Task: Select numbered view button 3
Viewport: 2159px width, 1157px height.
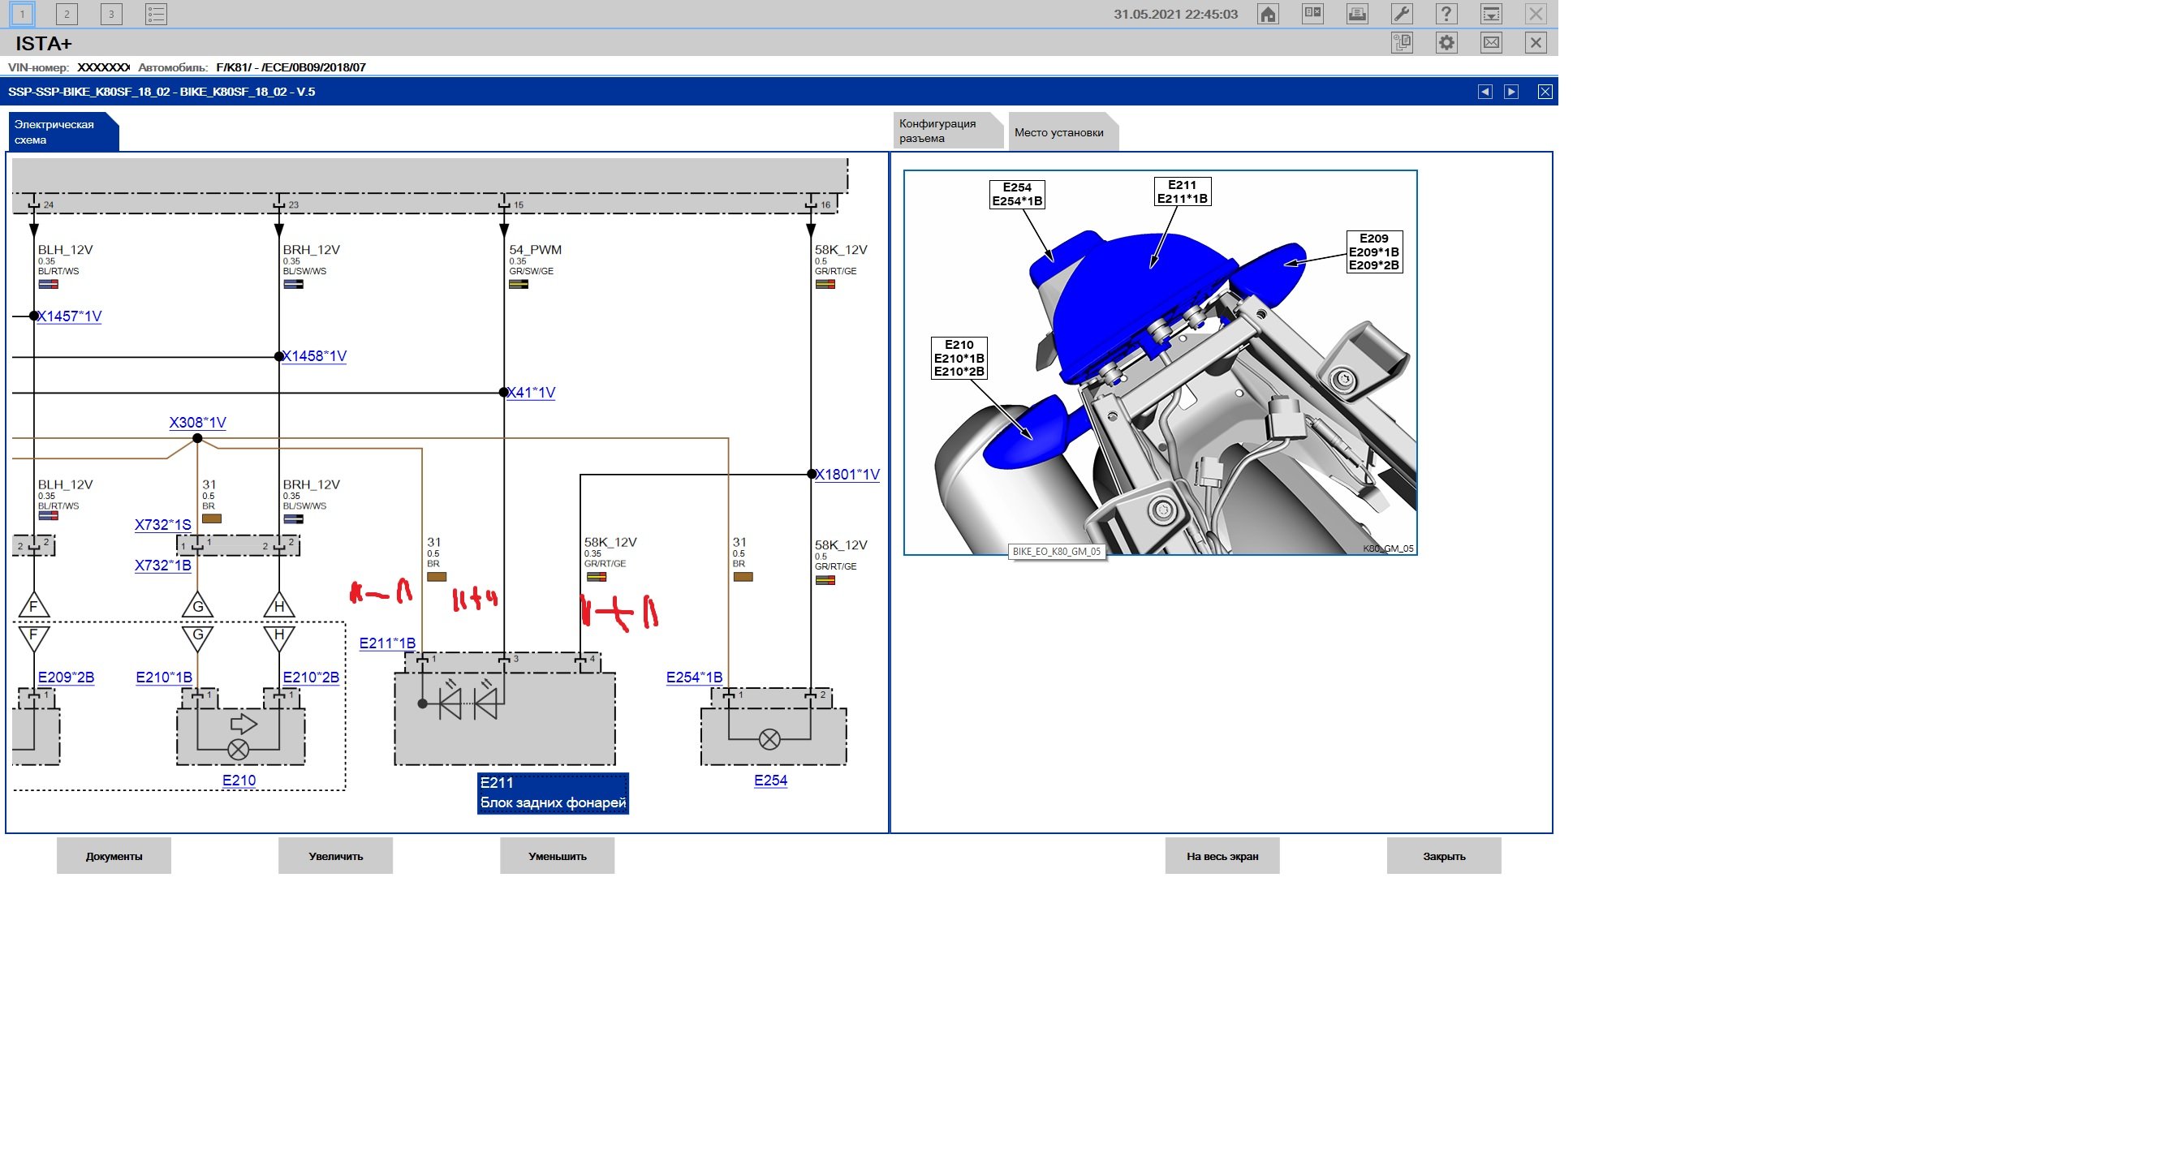Action: 110,15
